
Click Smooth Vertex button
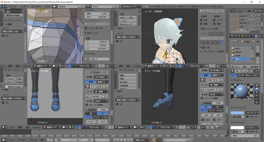(x=128, y=24)
